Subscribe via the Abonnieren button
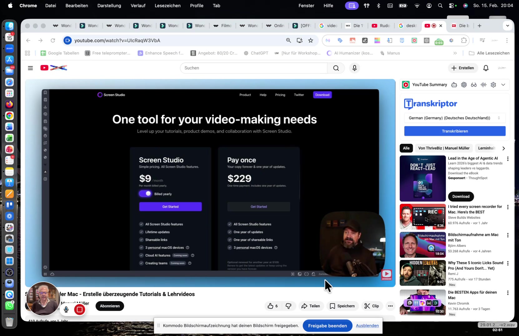The height and width of the screenshot is (336, 519). (x=110, y=306)
